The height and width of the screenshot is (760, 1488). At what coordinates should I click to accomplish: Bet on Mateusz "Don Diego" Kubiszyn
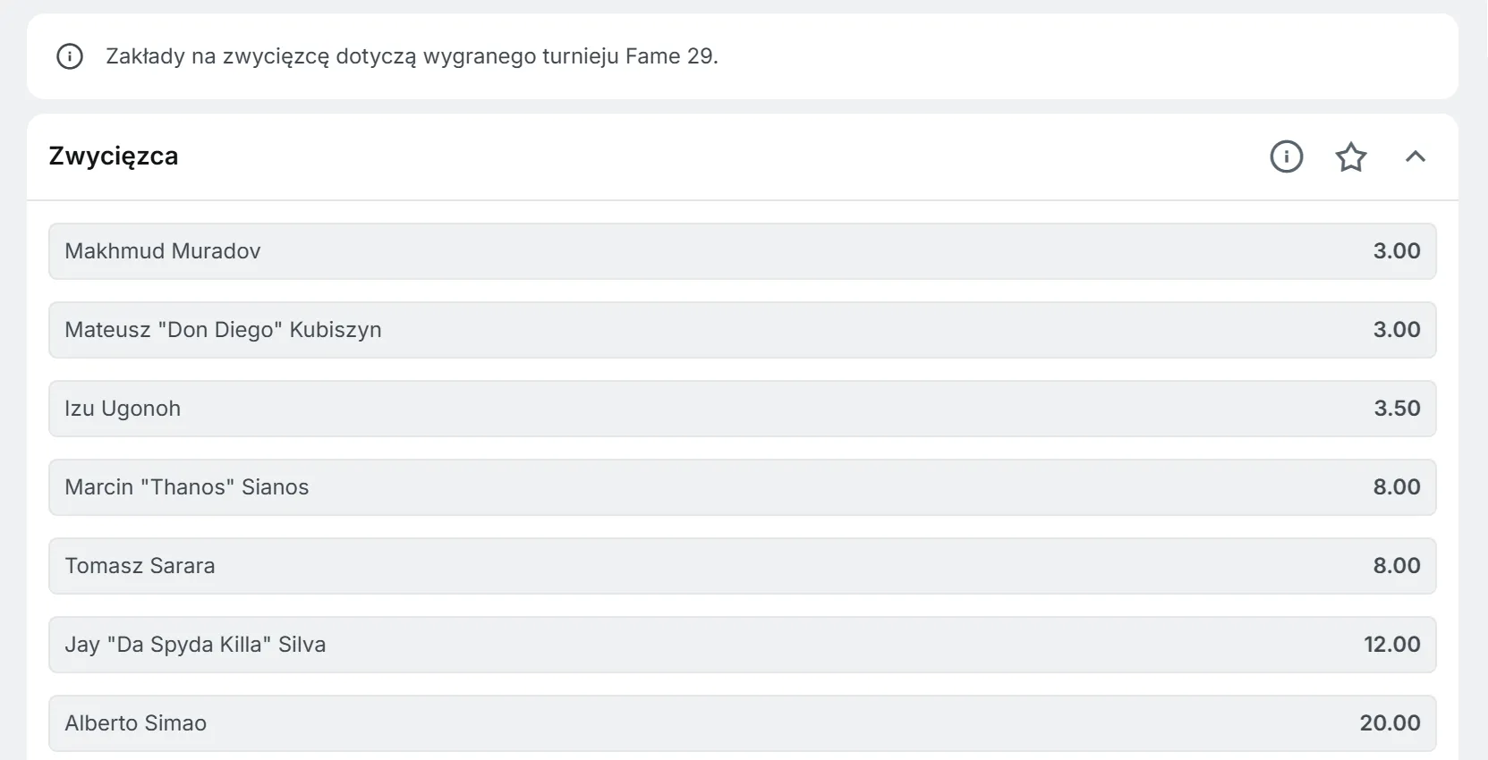coord(741,330)
